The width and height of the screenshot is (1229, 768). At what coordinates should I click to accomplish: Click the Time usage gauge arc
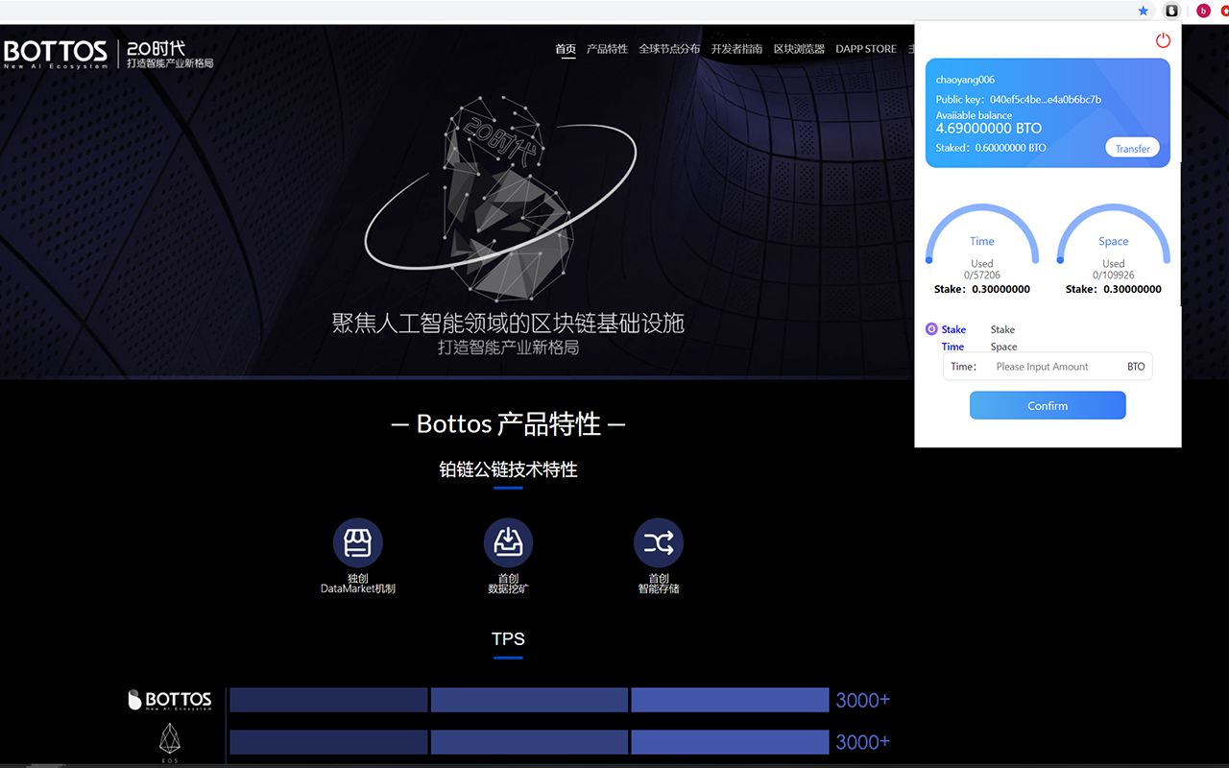pyautogui.click(x=981, y=209)
